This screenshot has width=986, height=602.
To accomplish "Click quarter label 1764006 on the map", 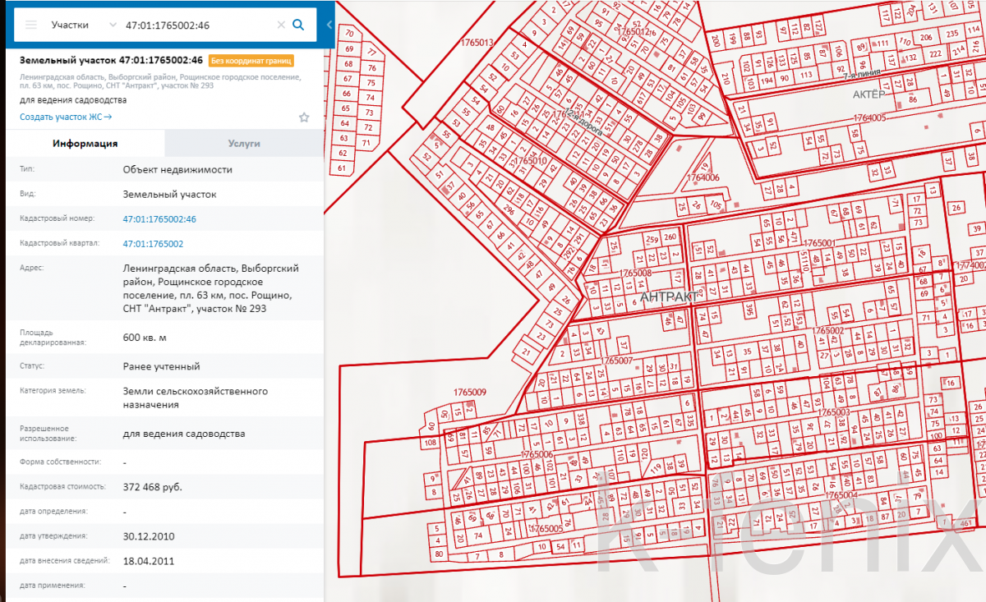I will coord(703,177).
